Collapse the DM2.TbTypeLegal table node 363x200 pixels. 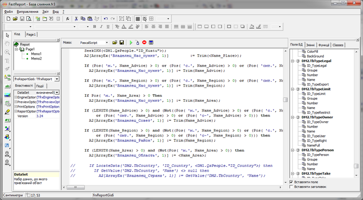[293, 61]
